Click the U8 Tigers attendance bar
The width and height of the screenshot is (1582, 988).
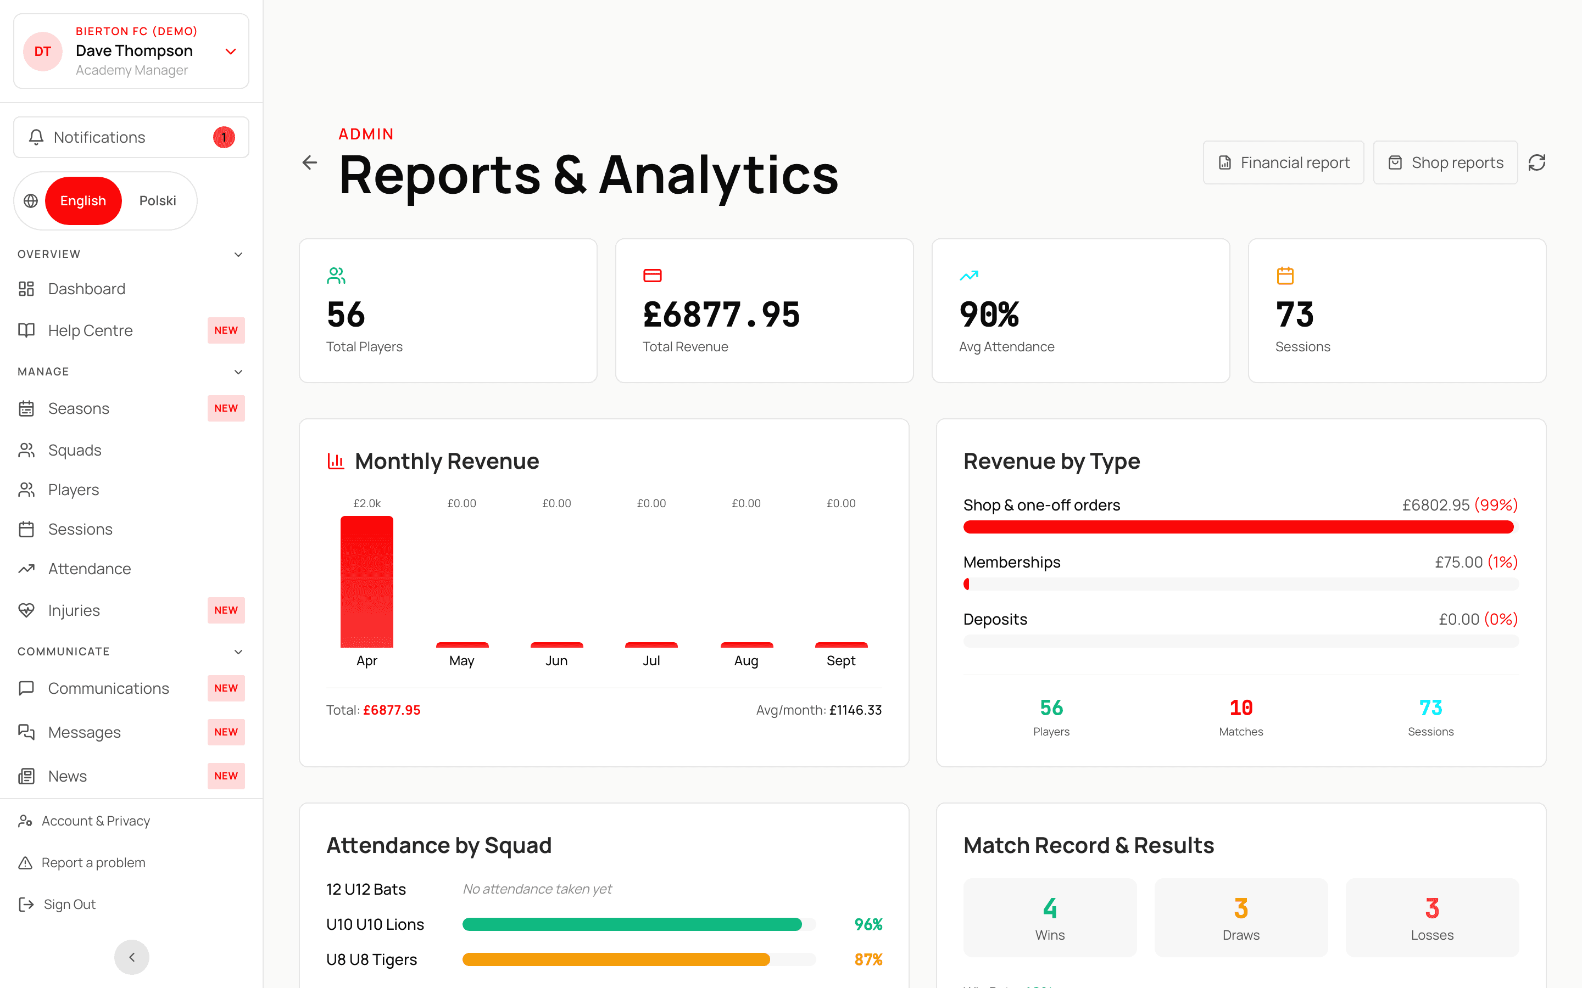639,960
